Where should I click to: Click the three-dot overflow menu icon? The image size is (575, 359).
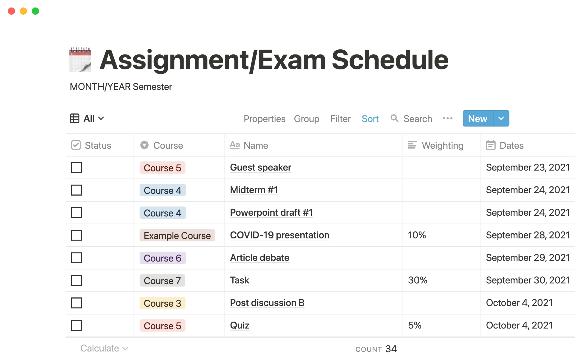[x=448, y=118]
